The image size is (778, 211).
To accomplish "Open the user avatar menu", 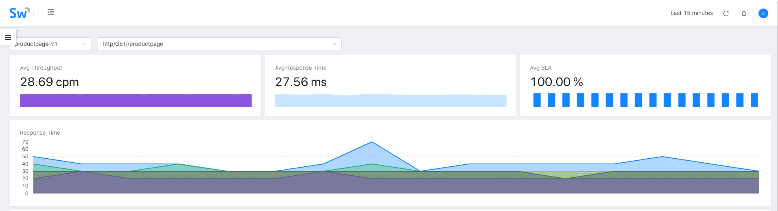I will [763, 13].
